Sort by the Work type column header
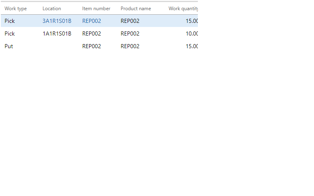This screenshot has width=314, height=196. [16, 9]
